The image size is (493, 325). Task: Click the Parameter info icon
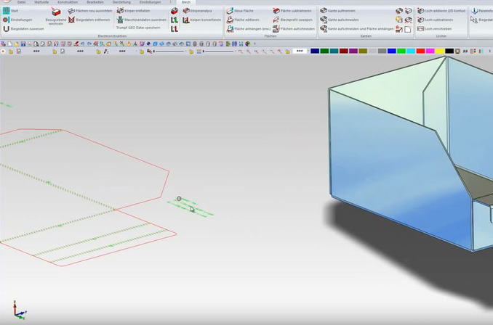point(474,11)
